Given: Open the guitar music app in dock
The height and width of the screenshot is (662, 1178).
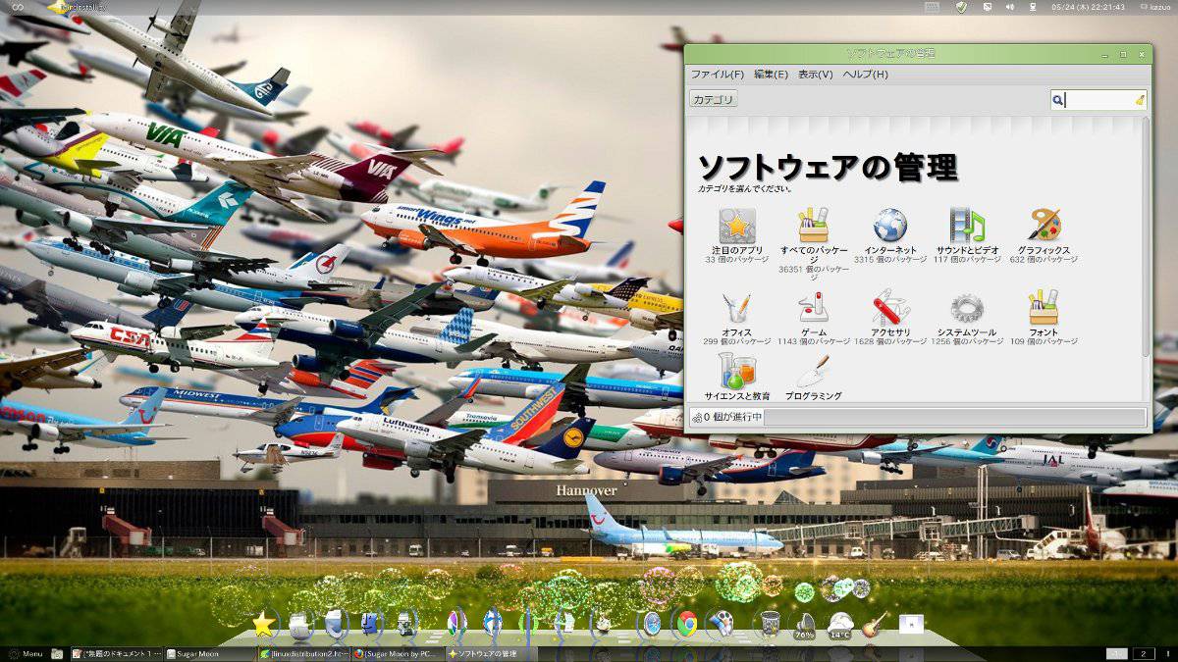Looking at the screenshot, I should tap(874, 624).
